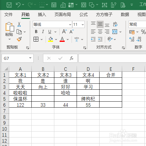Click the Borders grid icon
The width and height of the screenshot is (146, 146).
(x=36, y=39)
